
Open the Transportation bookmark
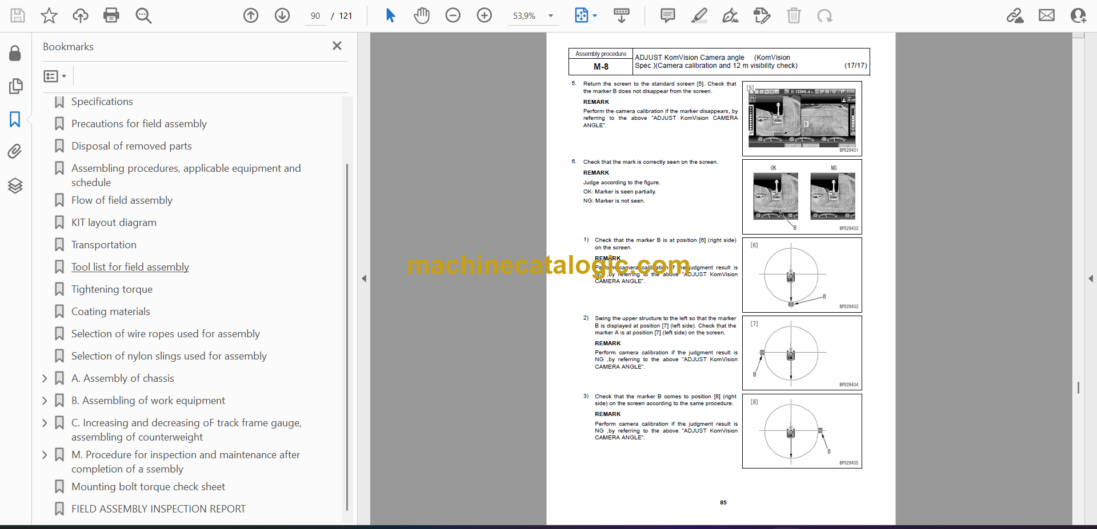tap(103, 245)
